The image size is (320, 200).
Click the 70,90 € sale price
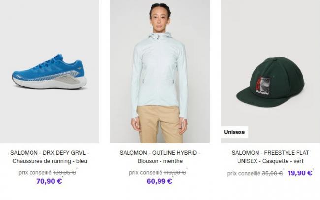pyautogui.click(x=49, y=181)
